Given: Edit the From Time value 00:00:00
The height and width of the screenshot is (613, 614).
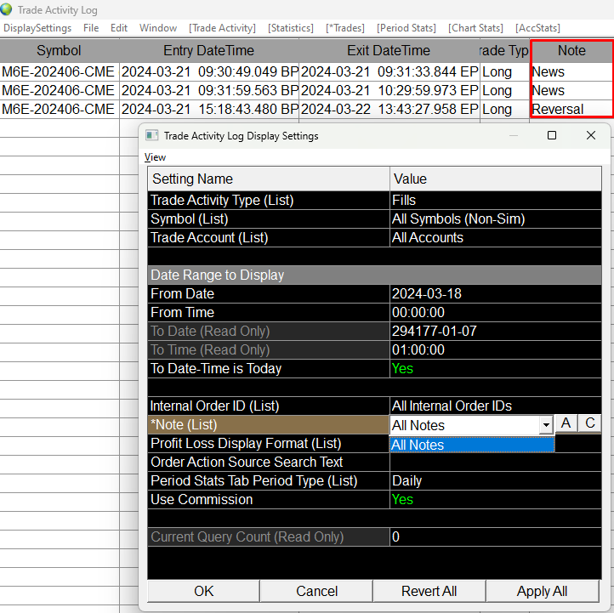Looking at the screenshot, I should tap(495, 312).
